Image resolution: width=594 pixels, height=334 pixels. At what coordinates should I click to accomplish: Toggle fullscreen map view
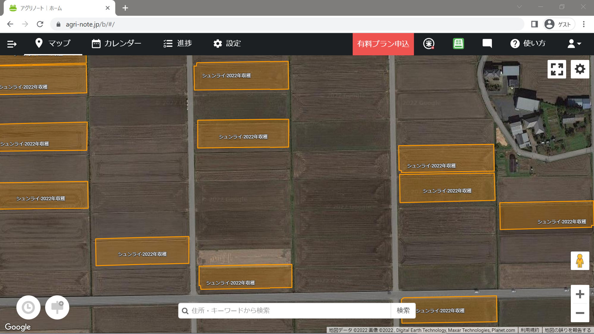point(557,69)
